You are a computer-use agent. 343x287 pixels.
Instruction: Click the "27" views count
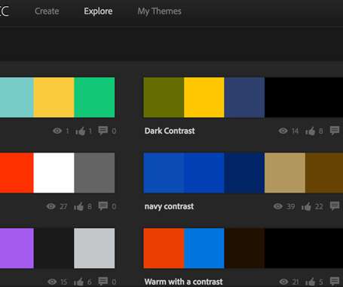click(63, 206)
